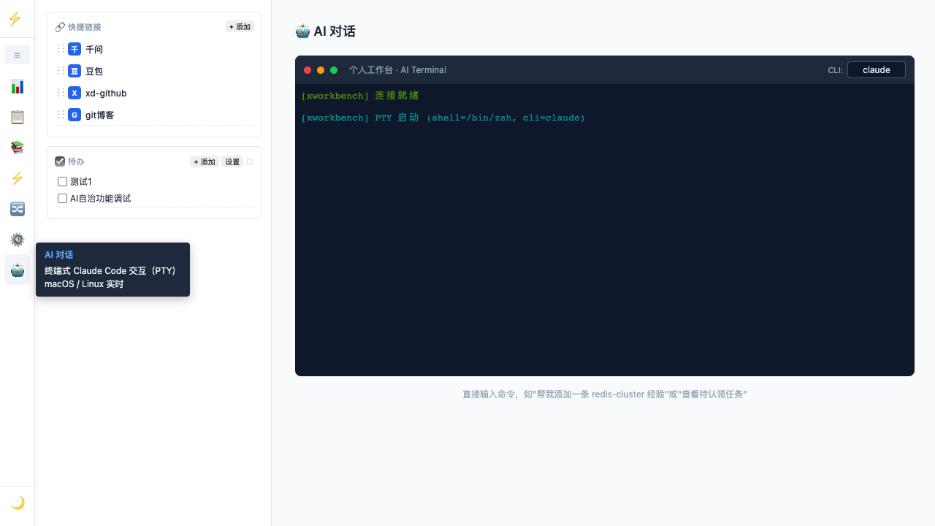Click the red terminal window dot
This screenshot has height=526, width=935.
click(308, 70)
